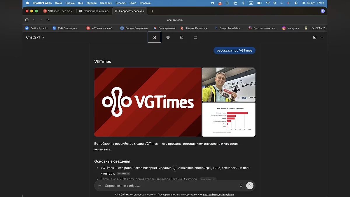Reload the page with the refresh icon

coord(48,20)
